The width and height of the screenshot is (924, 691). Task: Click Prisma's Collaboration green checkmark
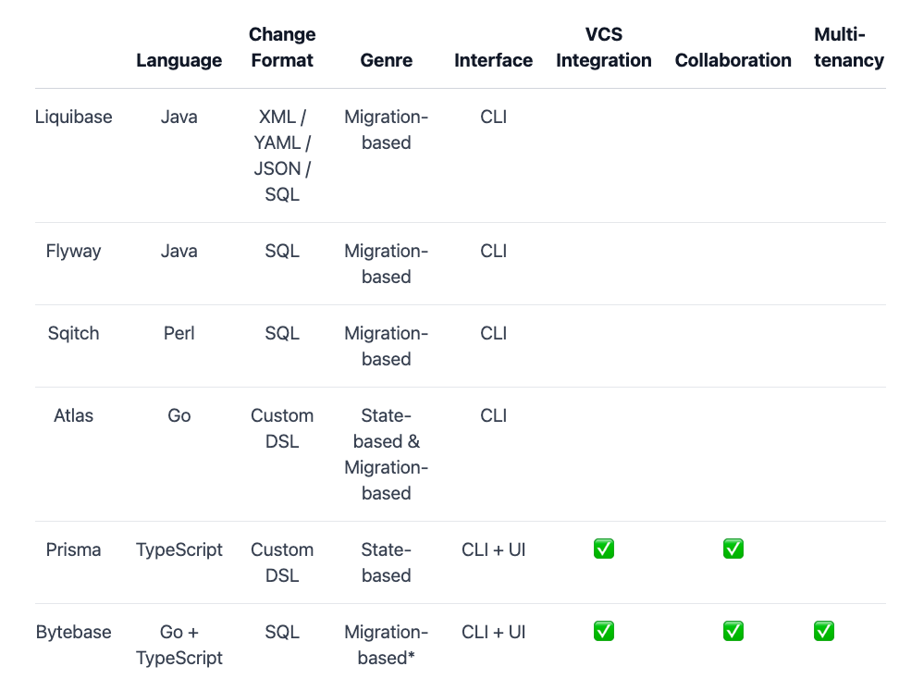733,549
